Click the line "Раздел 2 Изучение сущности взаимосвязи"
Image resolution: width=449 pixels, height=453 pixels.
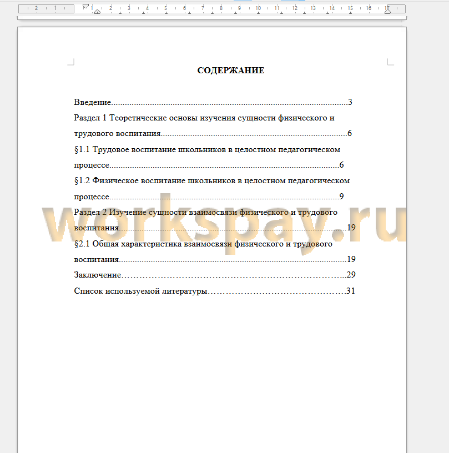tap(205, 212)
